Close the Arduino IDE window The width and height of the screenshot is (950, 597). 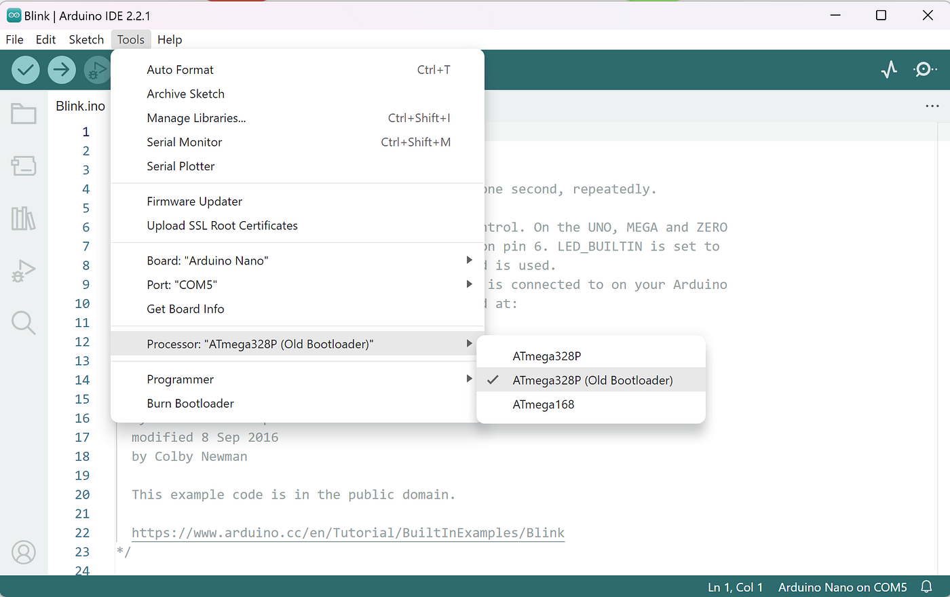928,15
